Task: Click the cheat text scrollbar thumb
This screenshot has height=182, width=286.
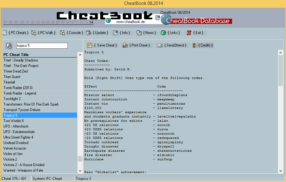Action: pyautogui.click(x=280, y=70)
